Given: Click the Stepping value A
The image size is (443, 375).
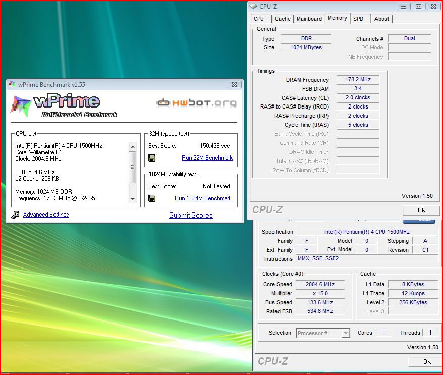Looking at the screenshot, I should tap(425, 241).
